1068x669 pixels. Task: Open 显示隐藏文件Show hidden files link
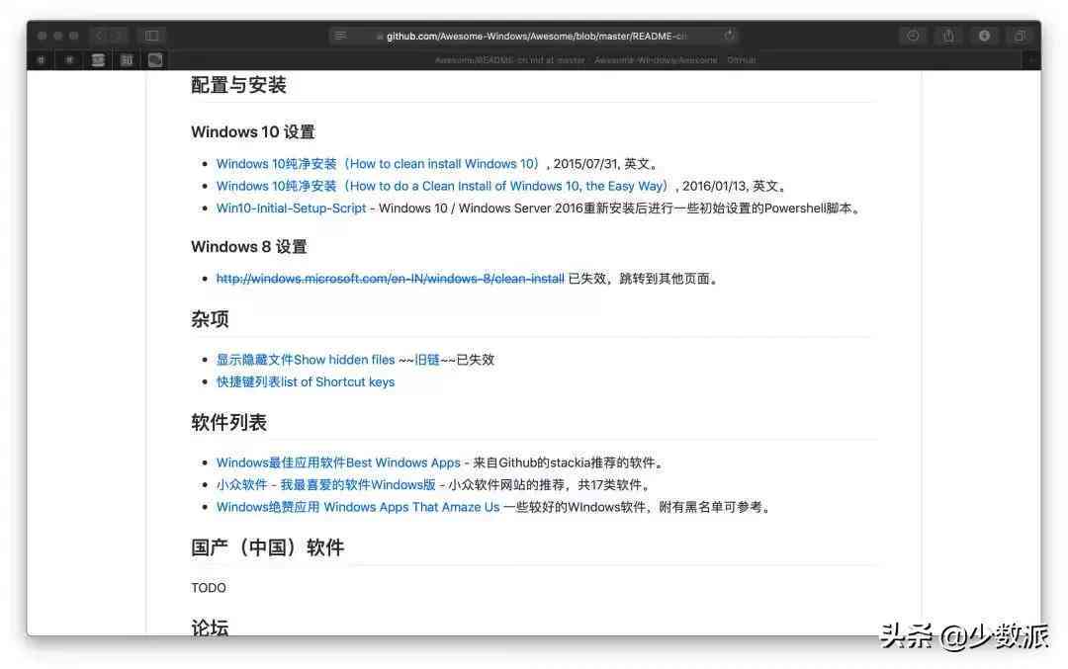[x=306, y=360]
